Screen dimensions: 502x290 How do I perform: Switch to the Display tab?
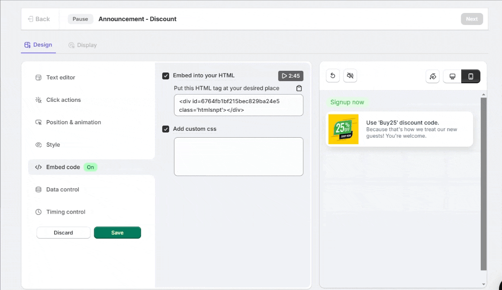83,45
